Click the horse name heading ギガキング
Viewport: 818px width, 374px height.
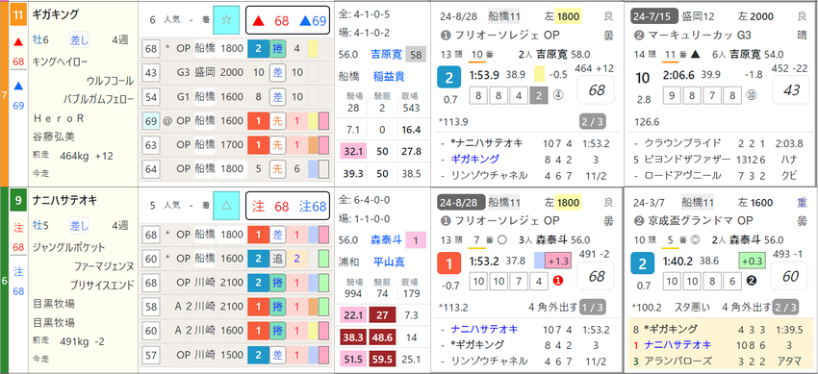pyautogui.click(x=55, y=14)
